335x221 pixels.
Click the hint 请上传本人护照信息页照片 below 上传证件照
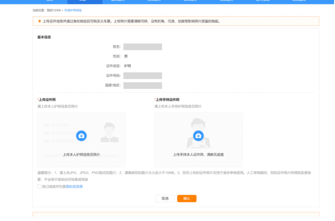tap(58, 106)
